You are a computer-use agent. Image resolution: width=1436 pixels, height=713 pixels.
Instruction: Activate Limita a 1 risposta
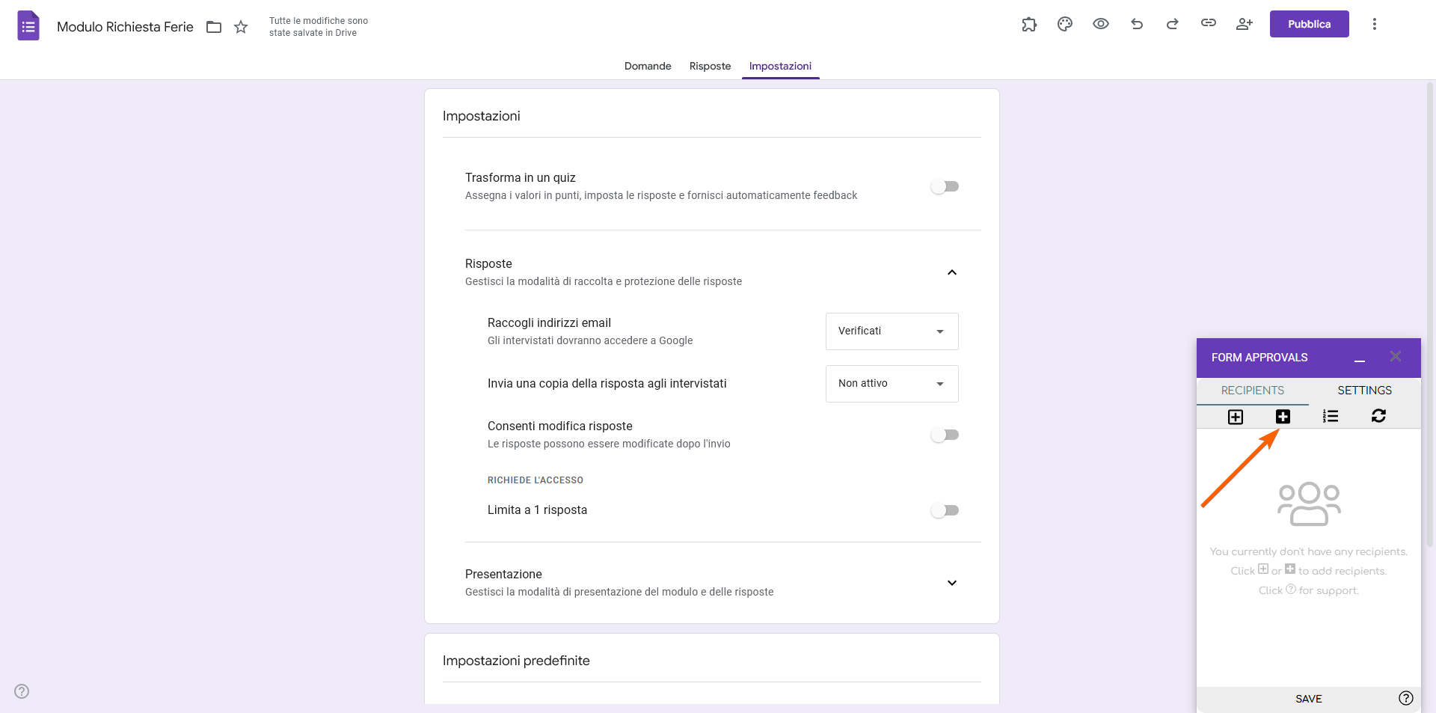[x=945, y=510]
